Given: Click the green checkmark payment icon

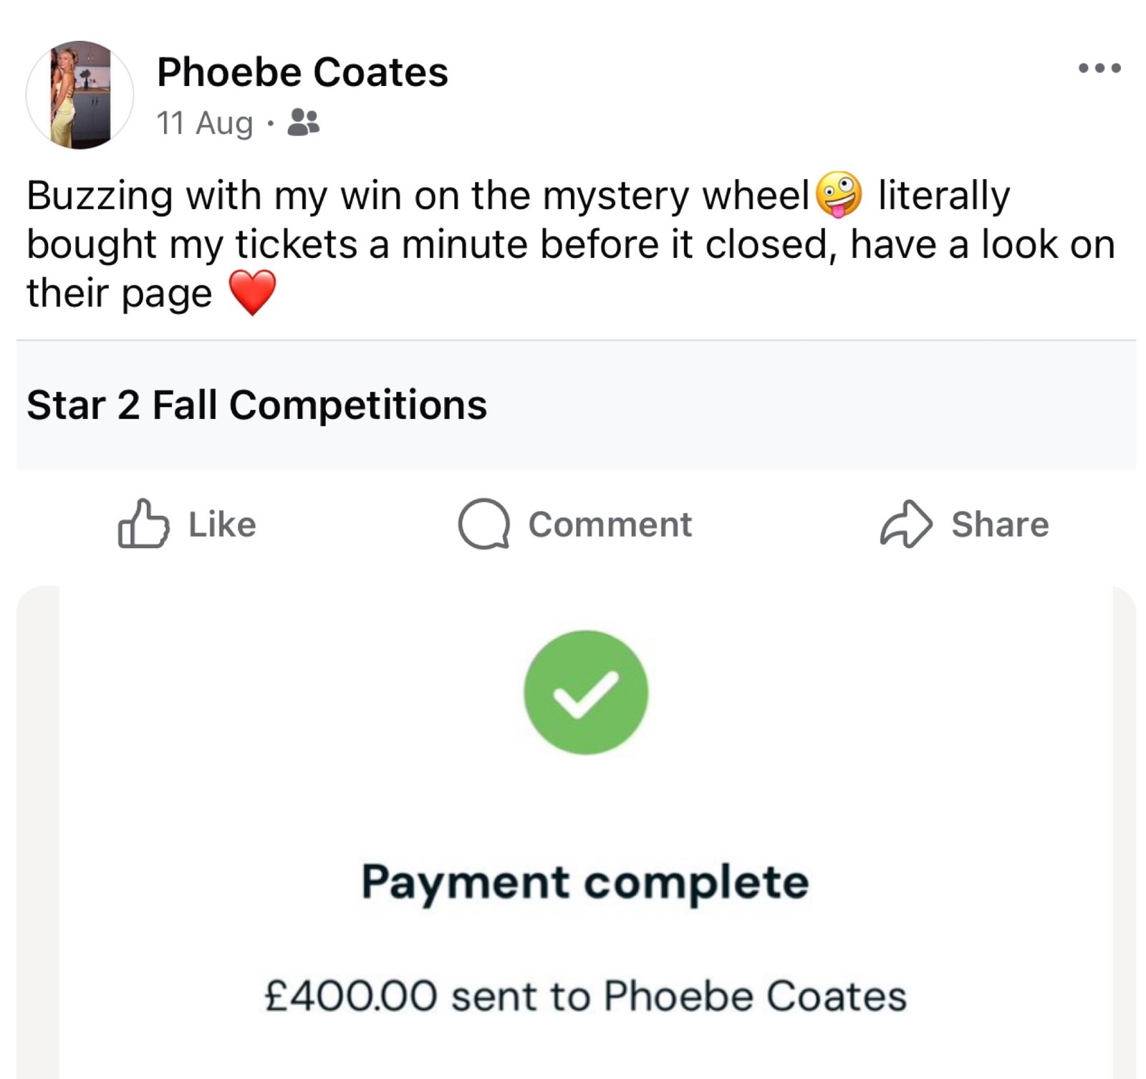Looking at the screenshot, I should (586, 692).
